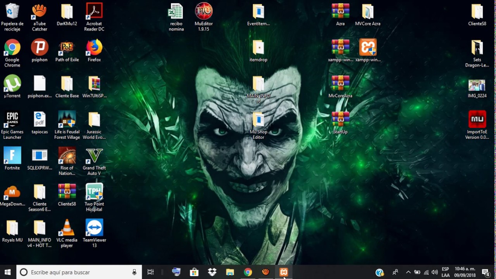Open Dropbox from taskbar

(x=212, y=272)
